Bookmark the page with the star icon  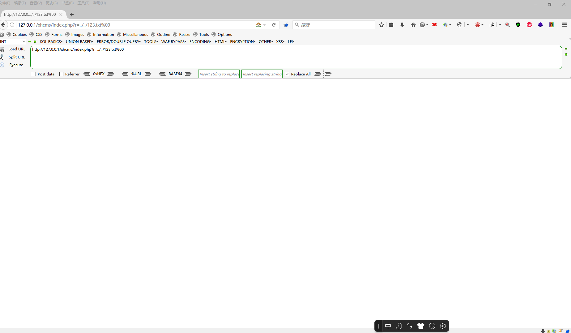[381, 25]
